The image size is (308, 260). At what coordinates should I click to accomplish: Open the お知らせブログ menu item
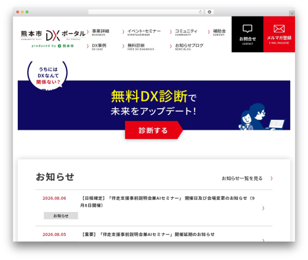(189, 47)
